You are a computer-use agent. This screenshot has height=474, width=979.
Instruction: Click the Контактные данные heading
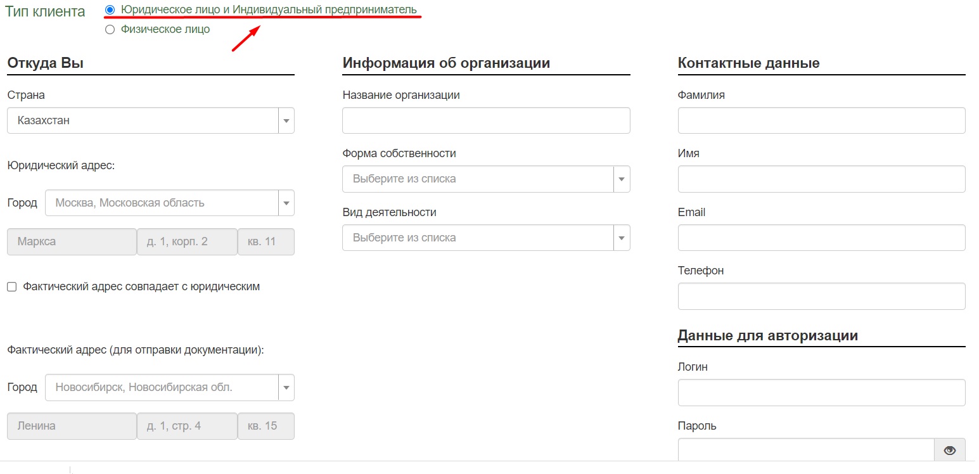pyautogui.click(x=749, y=63)
